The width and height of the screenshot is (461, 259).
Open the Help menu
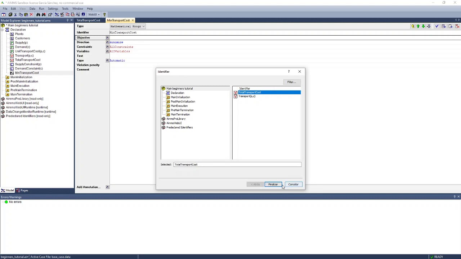coord(90,9)
